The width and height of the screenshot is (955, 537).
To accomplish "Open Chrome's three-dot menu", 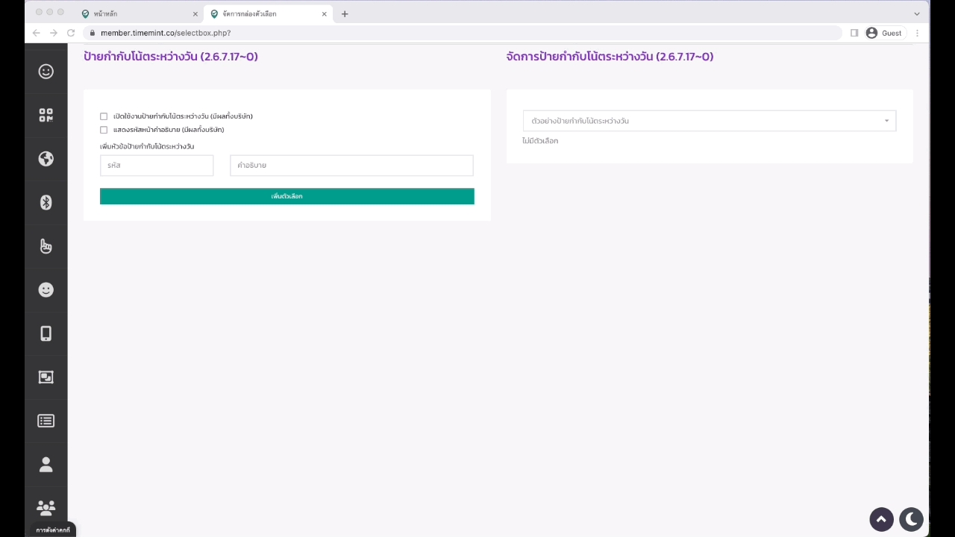I will tap(917, 33).
